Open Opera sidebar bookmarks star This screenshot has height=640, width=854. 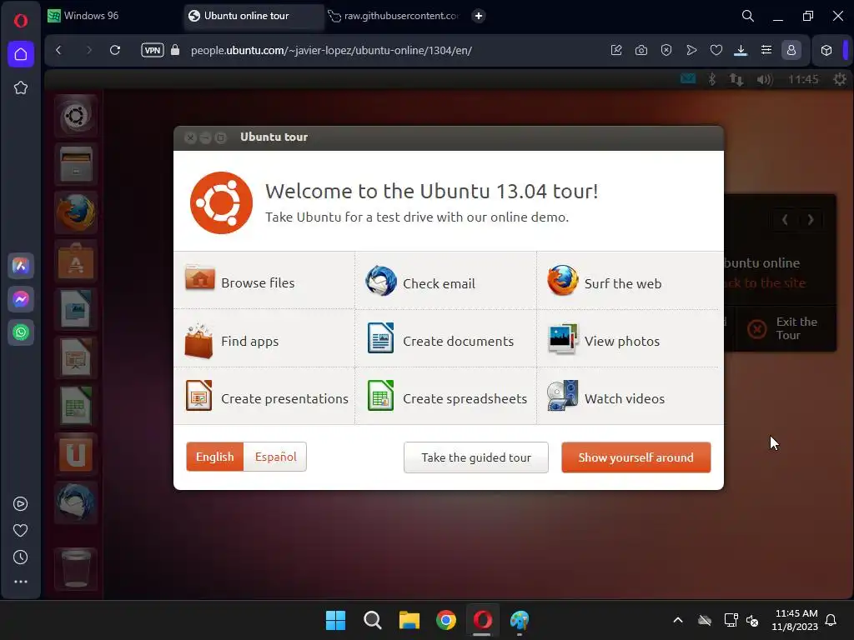coord(21,87)
